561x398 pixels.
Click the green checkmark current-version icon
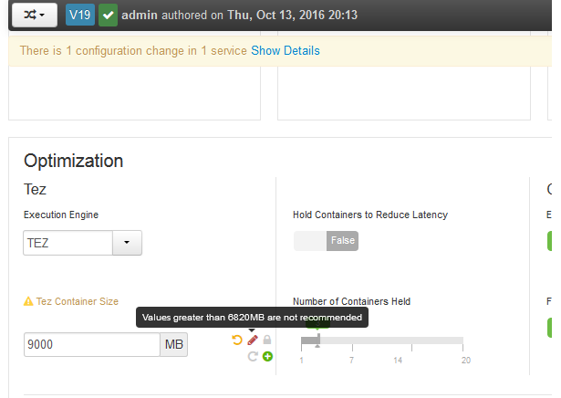[x=108, y=15]
